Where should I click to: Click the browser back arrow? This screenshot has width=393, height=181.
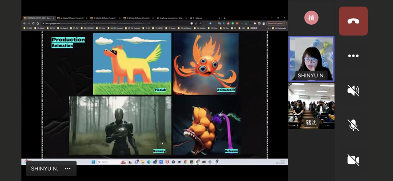(25, 24)
